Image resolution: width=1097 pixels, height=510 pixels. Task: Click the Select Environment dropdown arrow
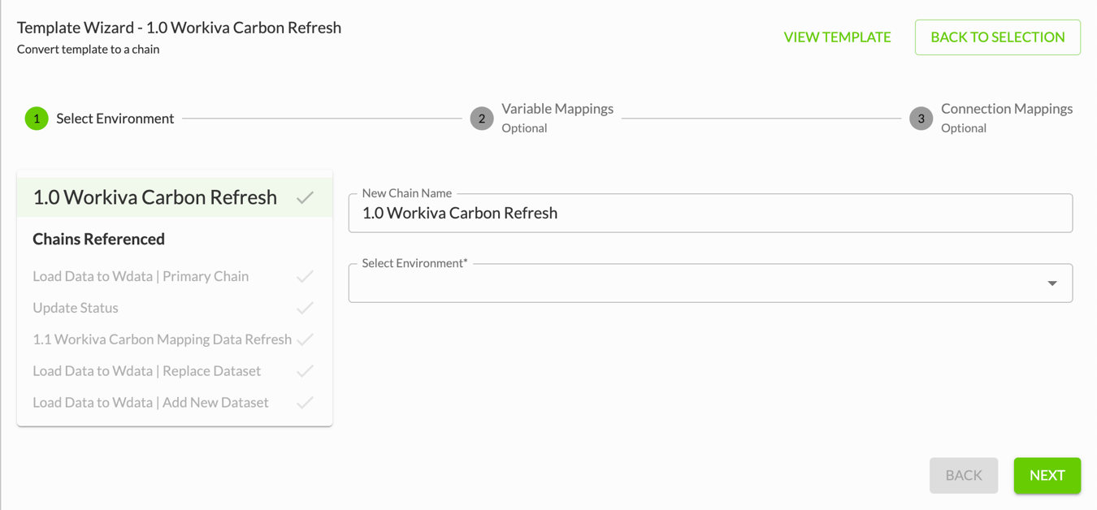click(1052, 283)
